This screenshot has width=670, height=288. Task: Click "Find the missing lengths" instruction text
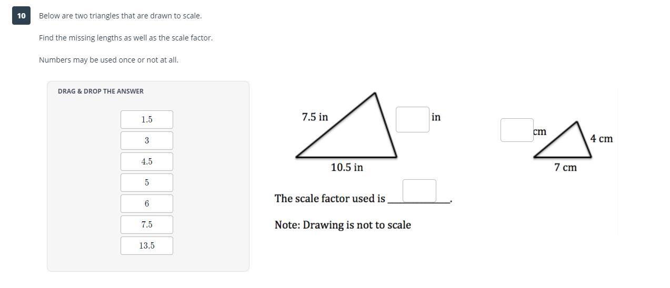coord(126,38)
